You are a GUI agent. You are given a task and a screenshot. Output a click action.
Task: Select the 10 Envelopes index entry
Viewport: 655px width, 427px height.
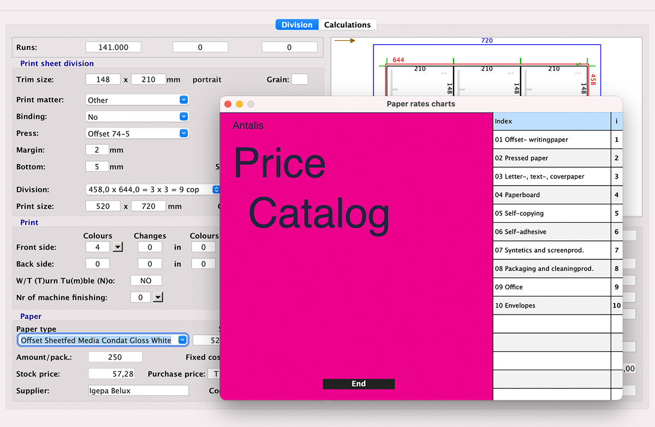click(x=551, y=306)
